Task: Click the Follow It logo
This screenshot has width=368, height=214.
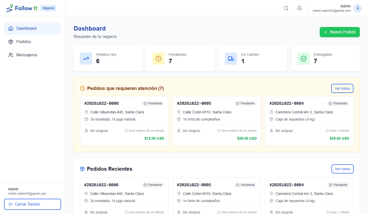Action: pyautogui.click(x=22, y=8)
